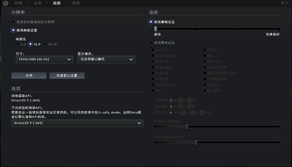The width and height of the screenshot is (292, 167).
Task: Open the 无边框窗口模式 display mode dropdown
Action: [106, 59]
